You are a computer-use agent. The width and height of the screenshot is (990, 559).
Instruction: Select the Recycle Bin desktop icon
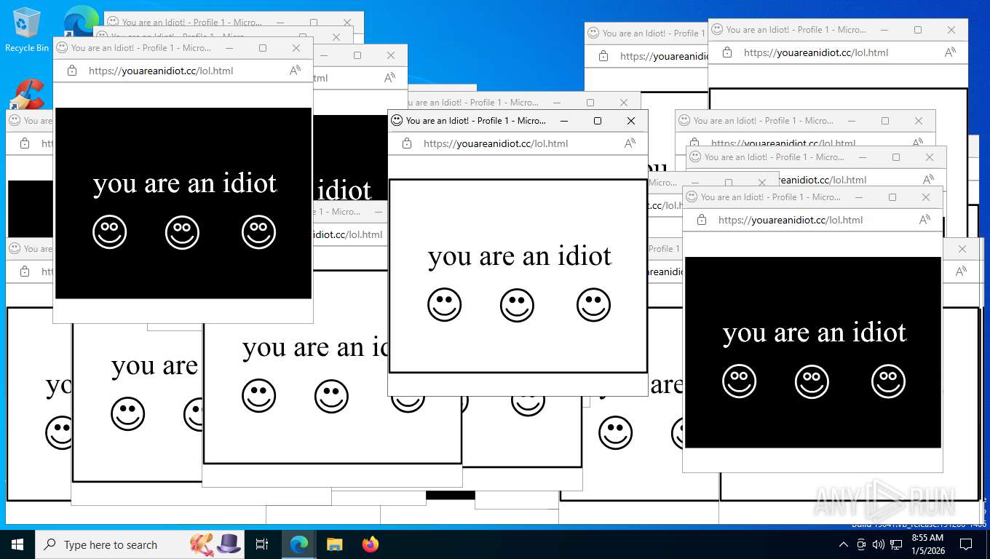coord(27,29)
